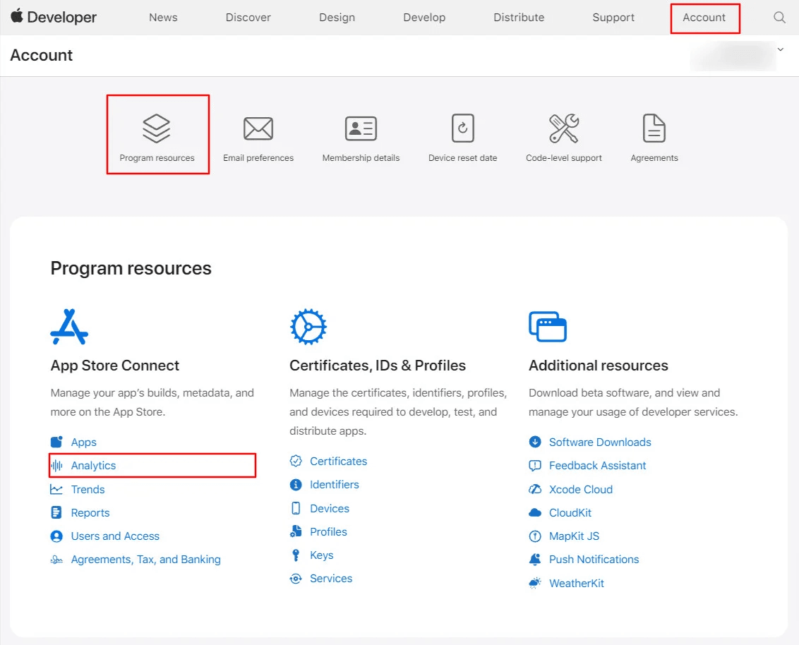
Task: Click the Code-level support tools icon
Action: [x=563, y=128]
